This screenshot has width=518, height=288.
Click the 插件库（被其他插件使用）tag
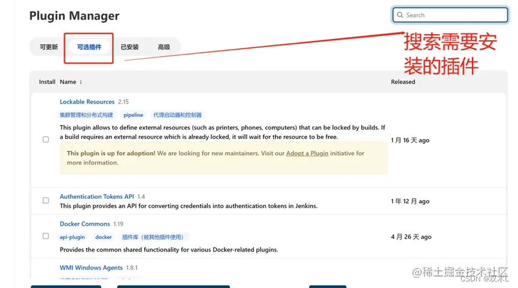tap(153, 237)
